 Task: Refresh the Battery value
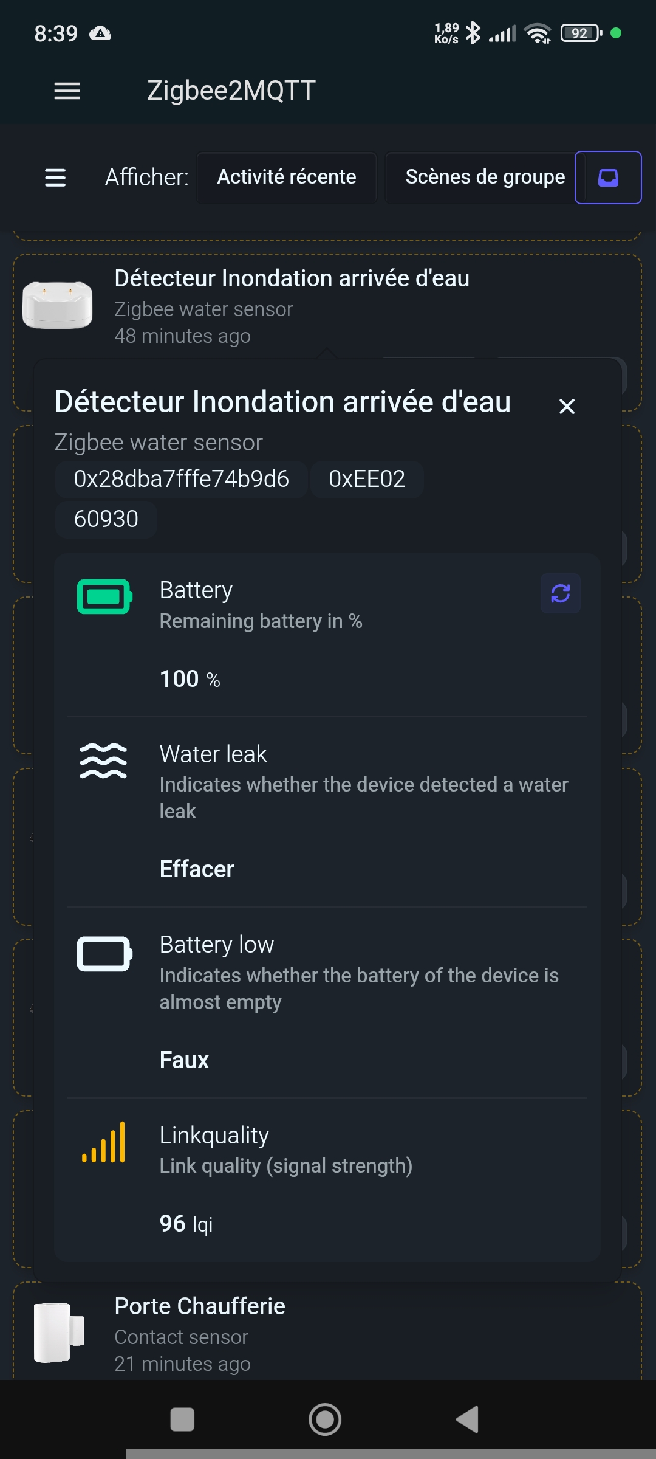pyautogui.click(x=560, y=593)
